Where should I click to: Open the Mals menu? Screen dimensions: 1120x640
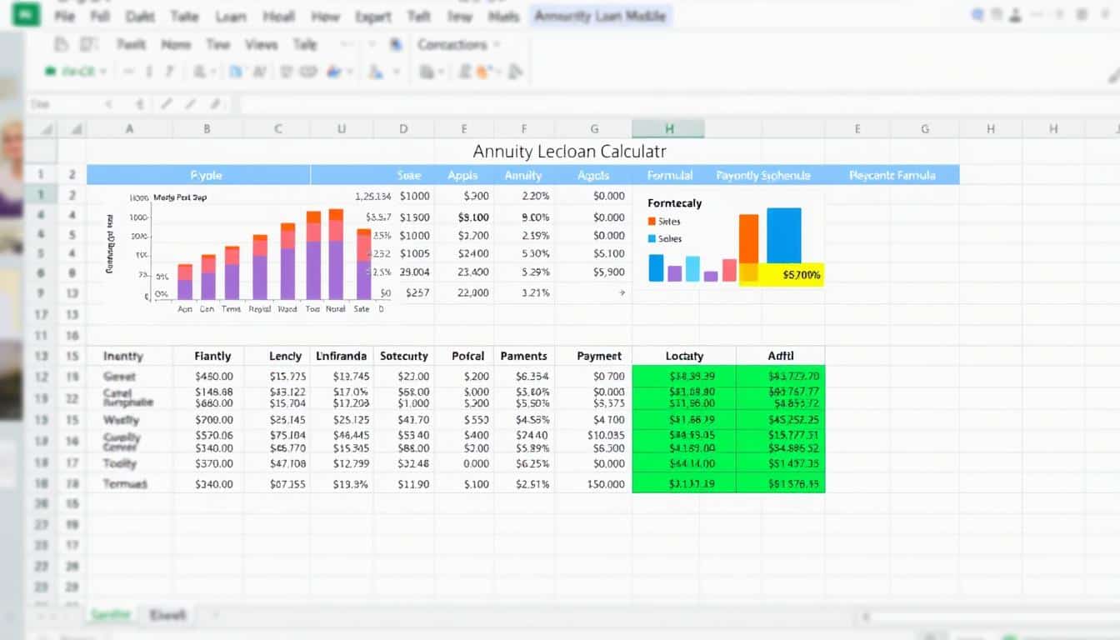[x=503, y=16]
